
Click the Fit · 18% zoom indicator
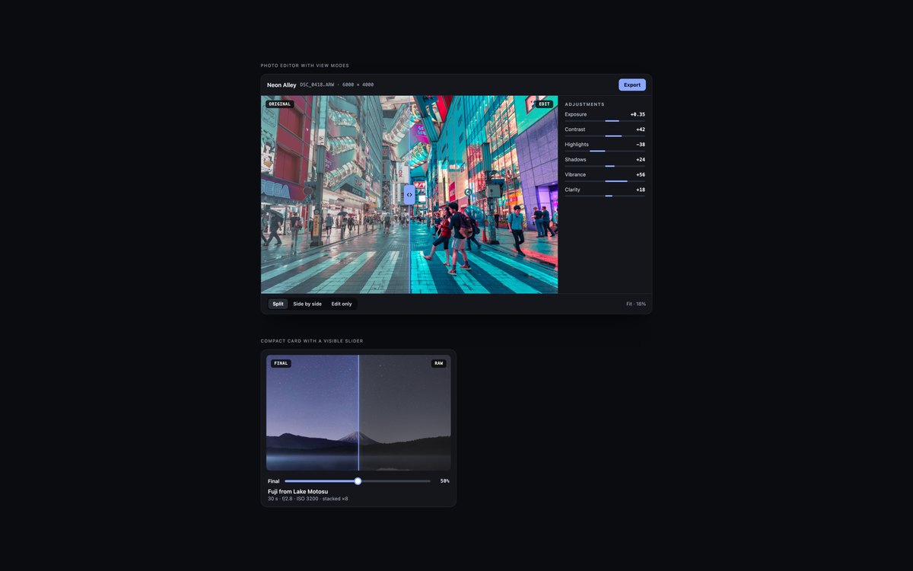(x=636, y=304)
